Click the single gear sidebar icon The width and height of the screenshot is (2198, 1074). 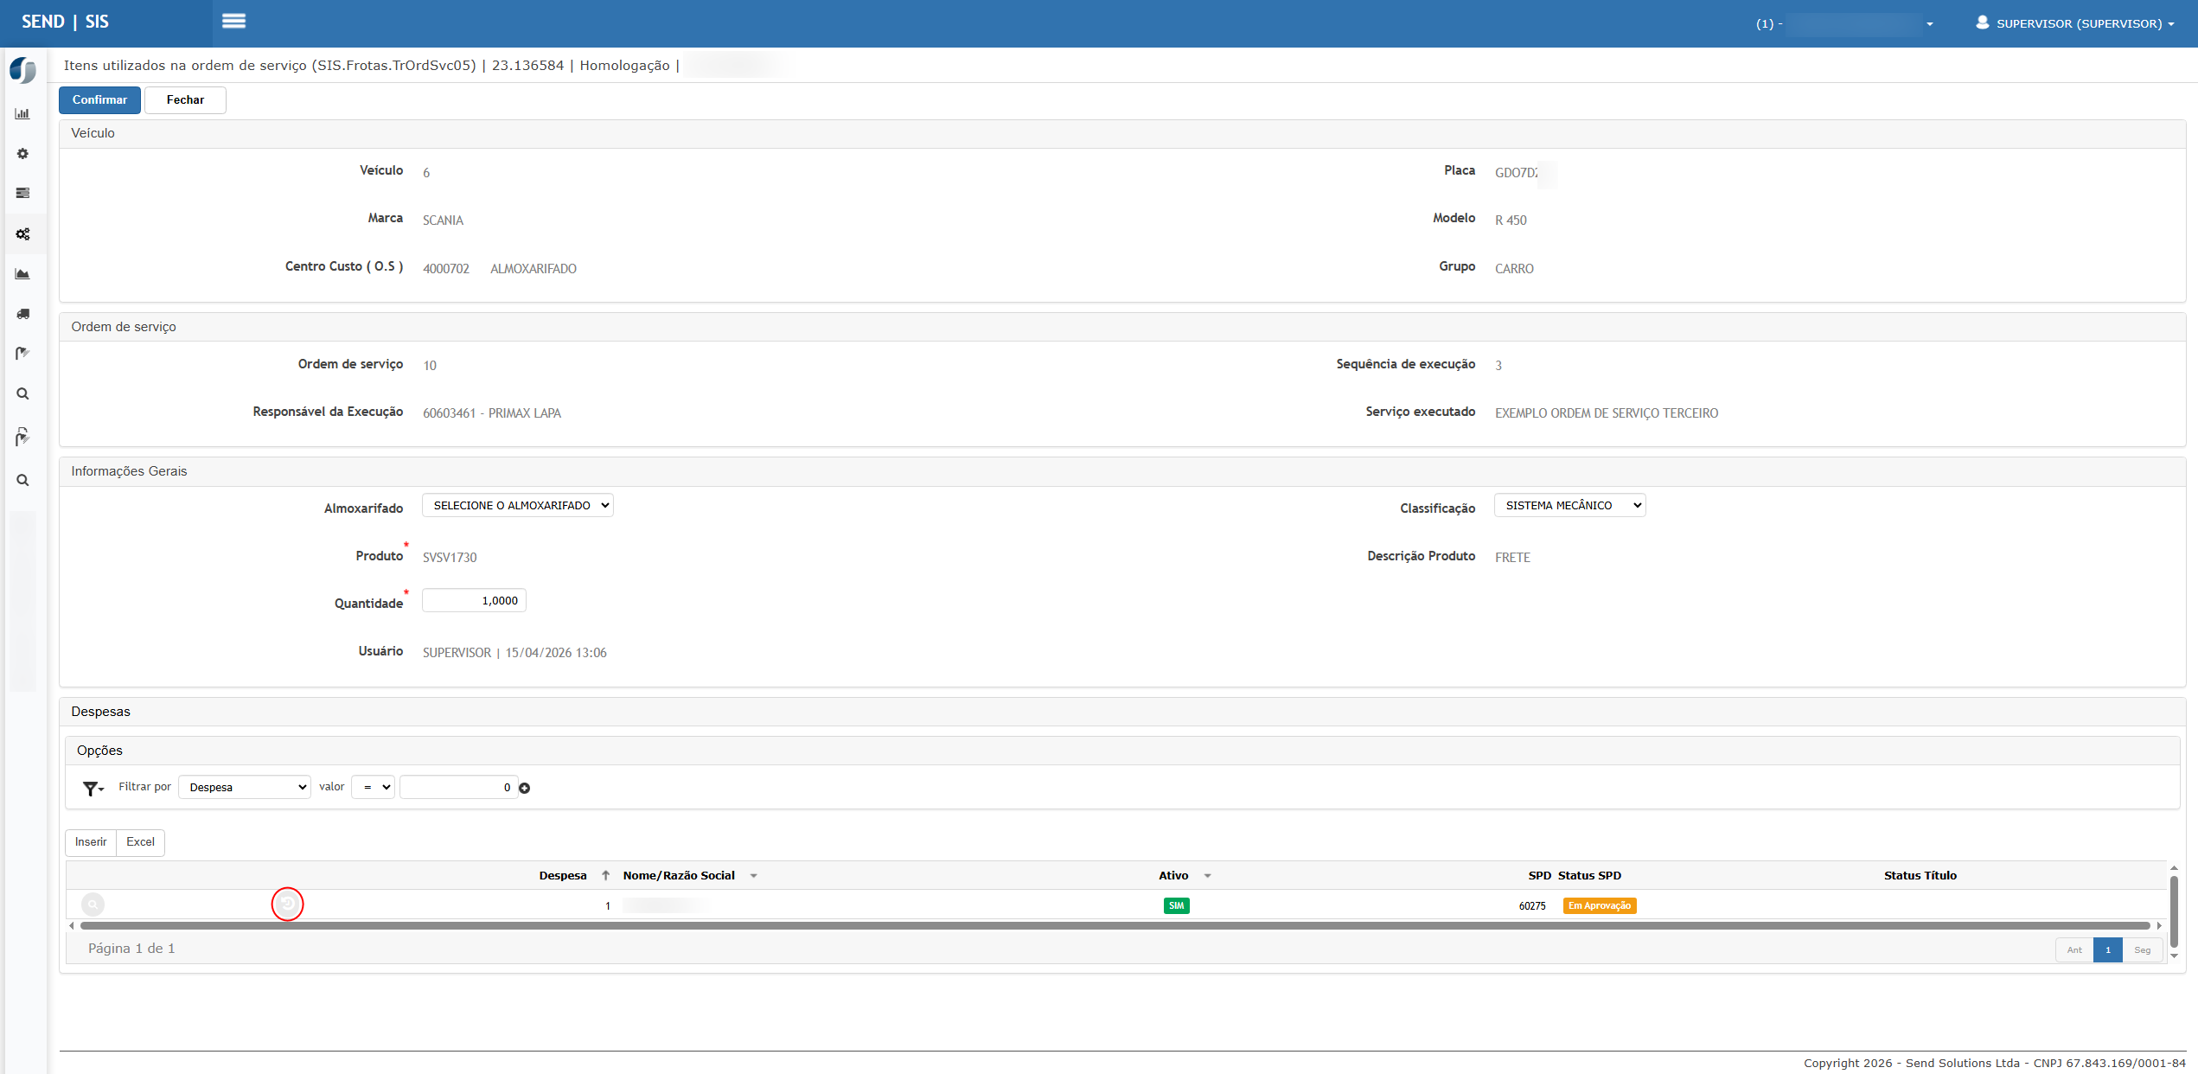coord(22,154)
